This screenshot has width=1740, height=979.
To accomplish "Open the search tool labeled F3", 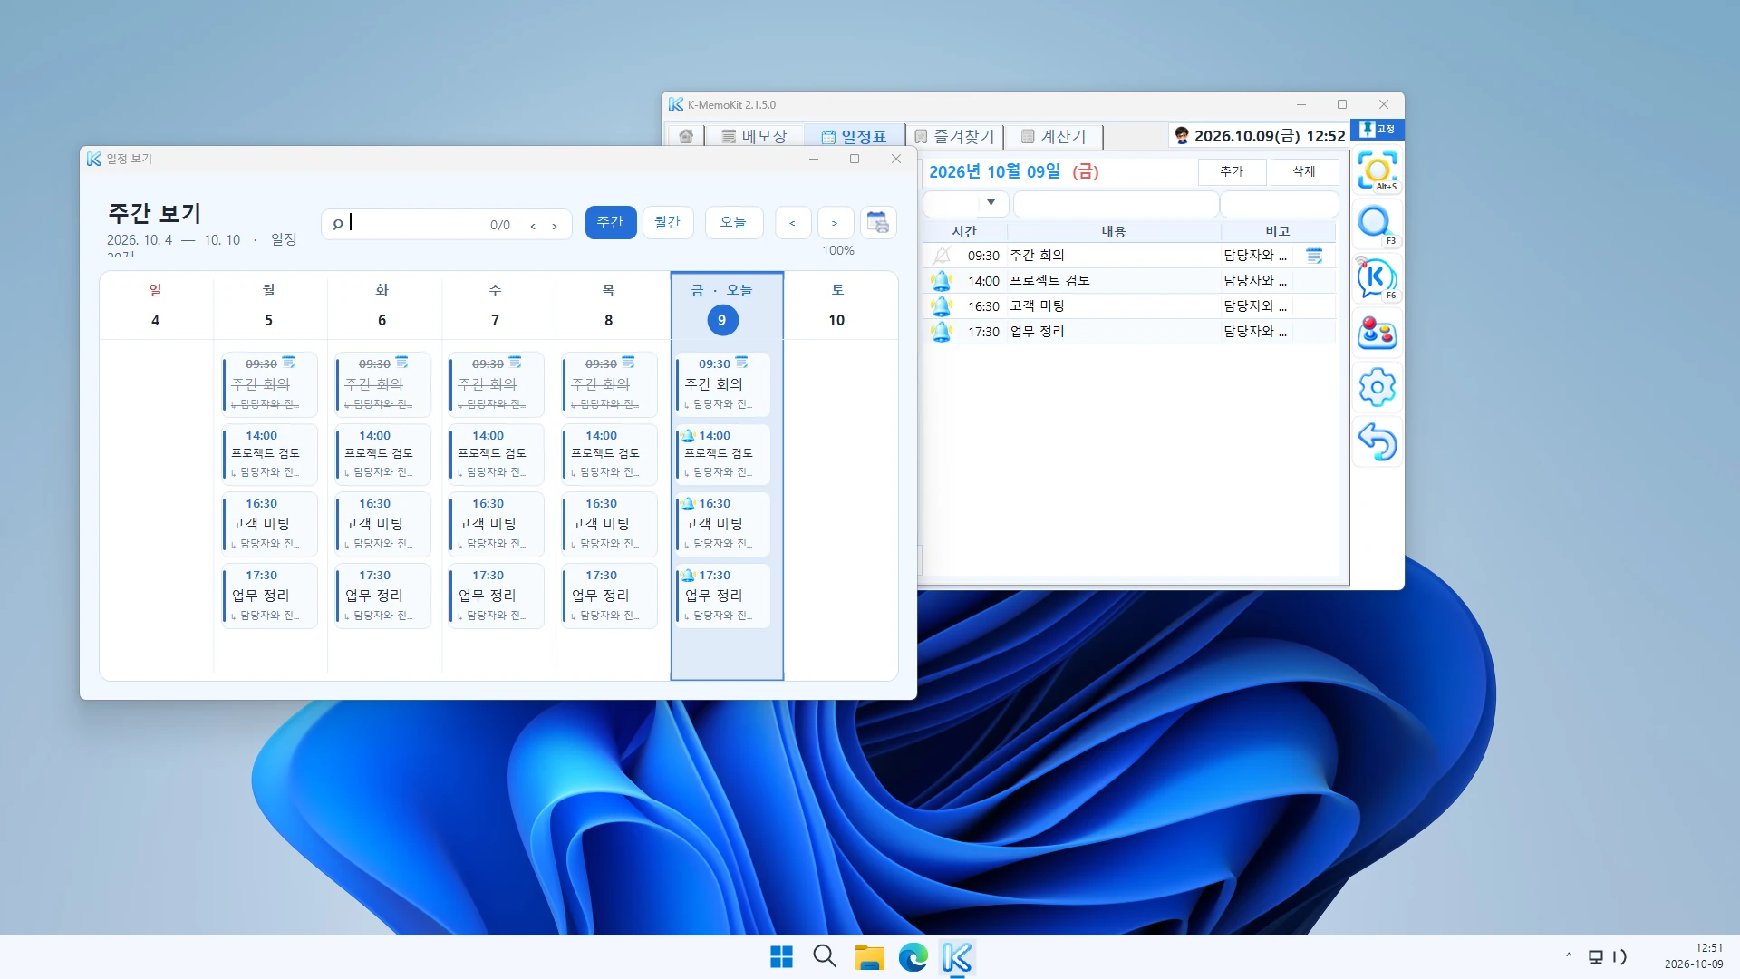I will pos(1377,224).
